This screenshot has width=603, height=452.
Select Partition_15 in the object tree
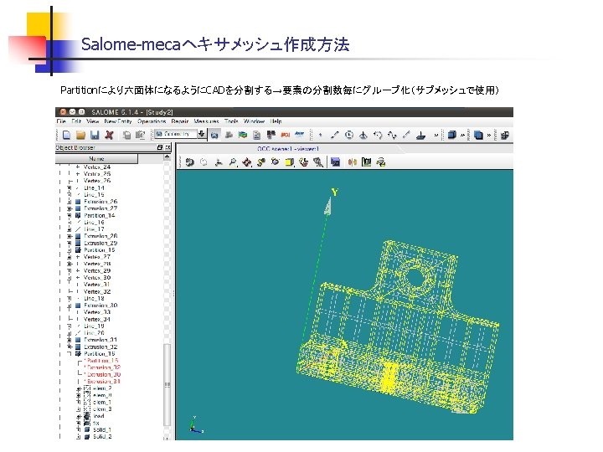99,250
